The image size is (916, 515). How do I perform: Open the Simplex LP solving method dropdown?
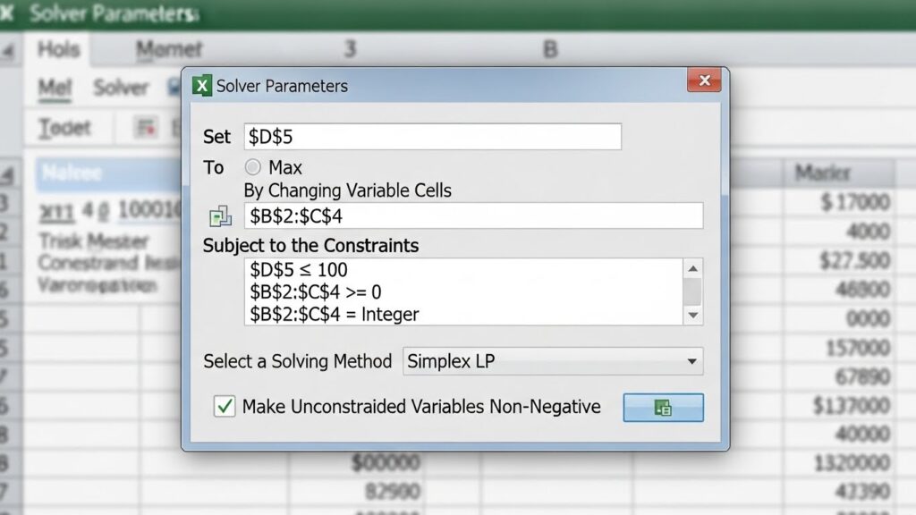(691, 361)
